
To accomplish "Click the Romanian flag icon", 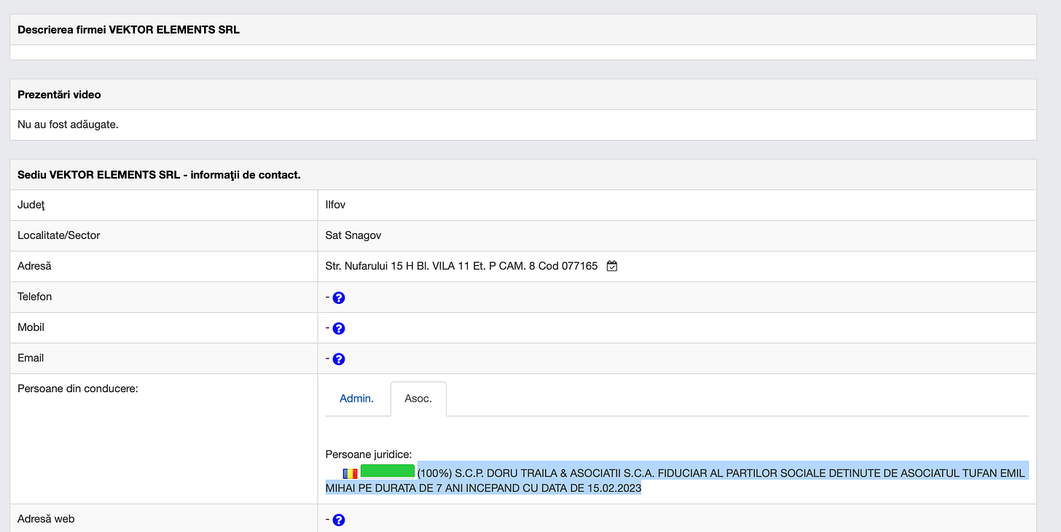I will pyautogui.click(x=351, y=474).
